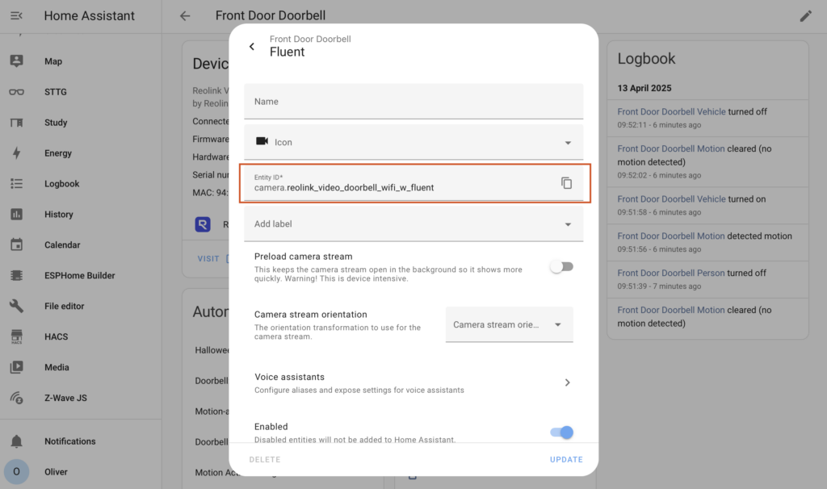Collapse the sidebar with the hamburger icon
This screenshot has width=827, height=489.
click(16, 16)
